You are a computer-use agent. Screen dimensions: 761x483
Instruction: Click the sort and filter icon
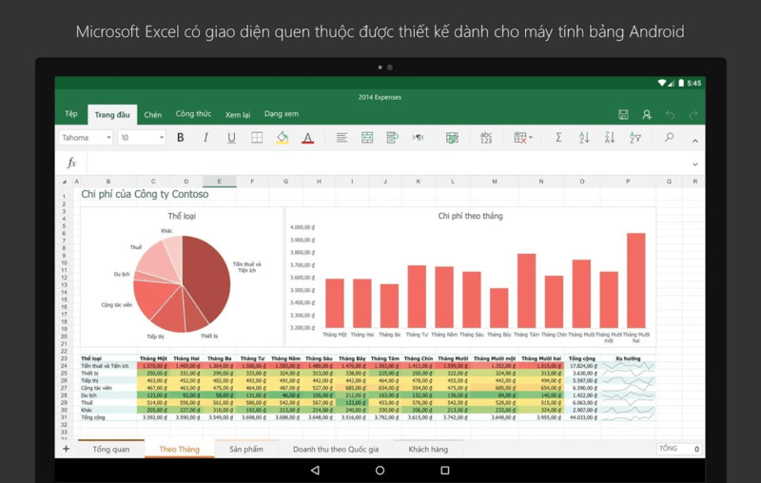(634, 138)
